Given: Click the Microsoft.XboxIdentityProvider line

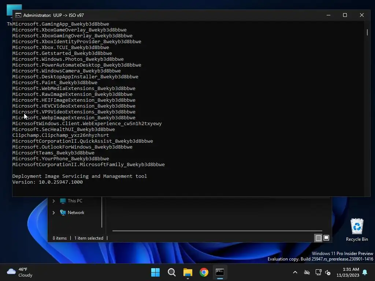Looking at the screenshot, I should pyautogui.click(x=77, y=42).
